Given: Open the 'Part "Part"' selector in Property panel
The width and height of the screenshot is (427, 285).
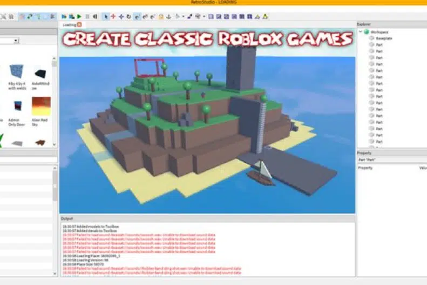Looking at the screenshot, I should pyautogui.click(x=392, y=160).
